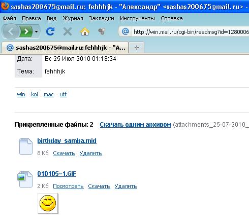
Task: Switch message encoding to win
Action: [21, 94]
